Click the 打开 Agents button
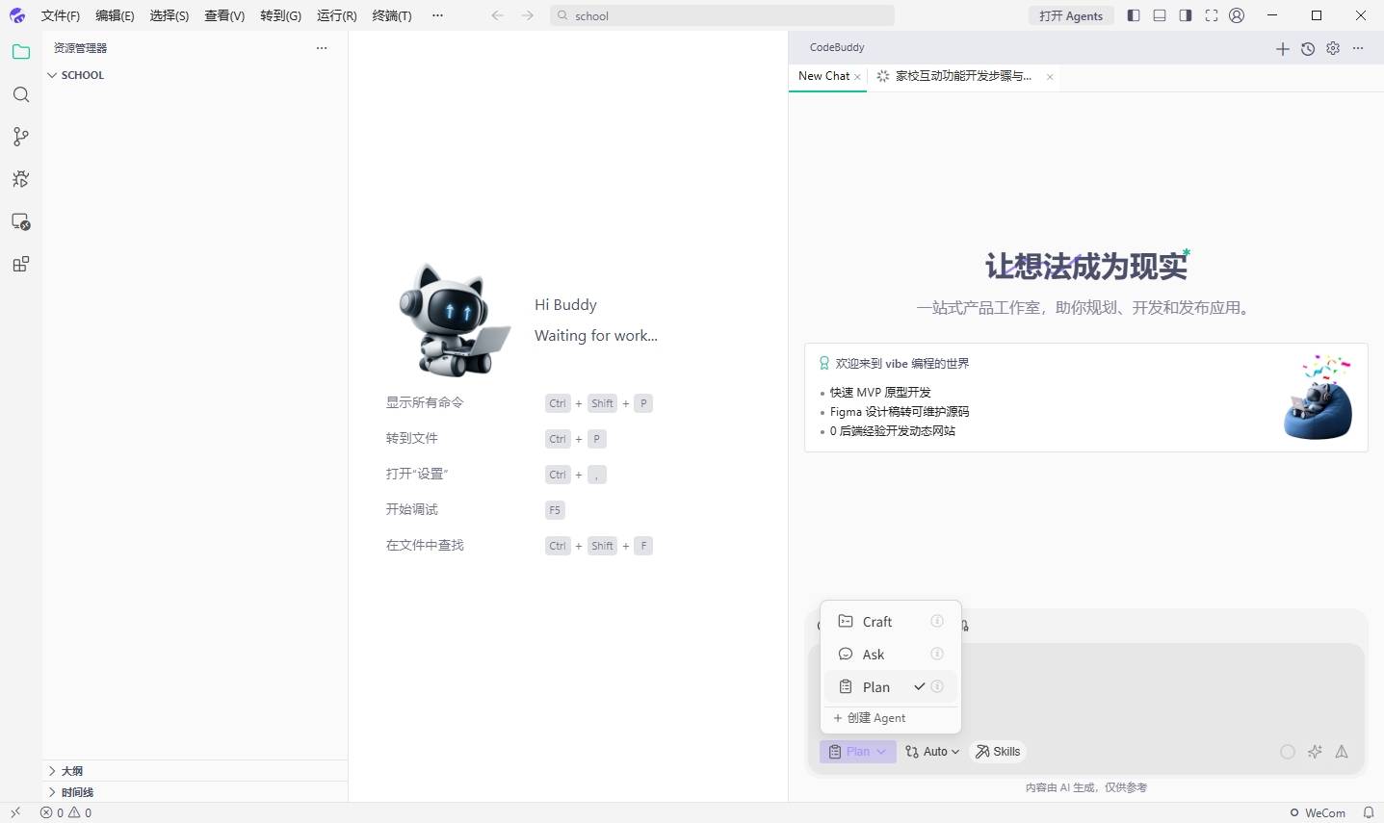The width and height of the screenshot is (1384, 823). [x=1071, y=15]
